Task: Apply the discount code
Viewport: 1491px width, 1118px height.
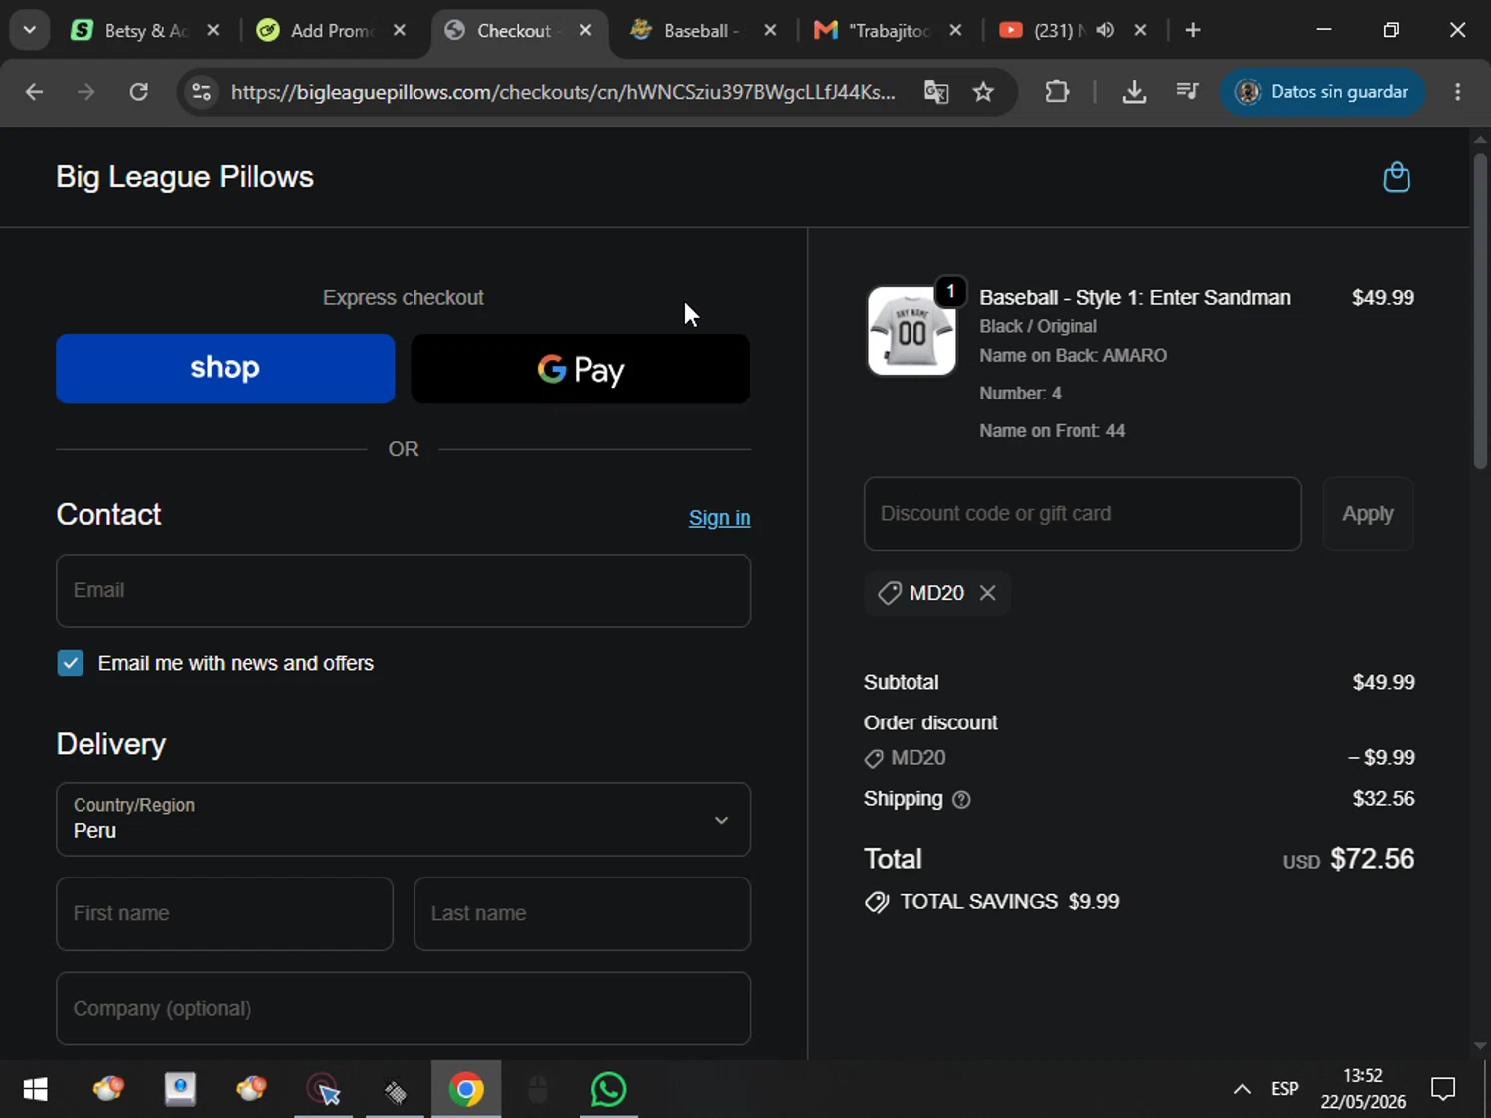Action: click(x=1368, y=514)
